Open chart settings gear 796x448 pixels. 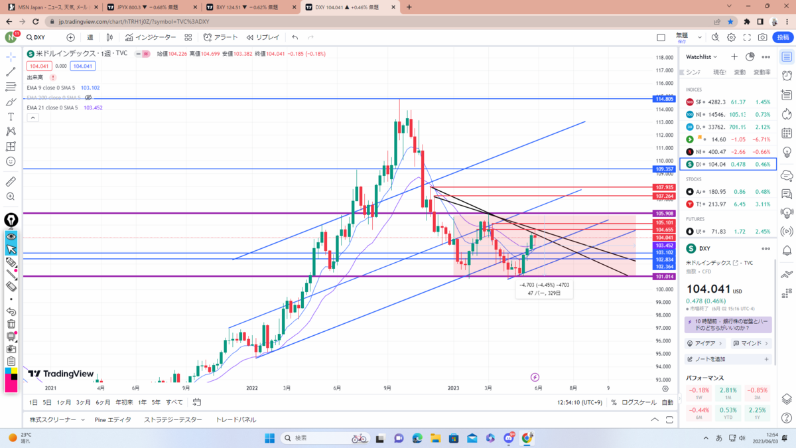click(x=731, y=37)
